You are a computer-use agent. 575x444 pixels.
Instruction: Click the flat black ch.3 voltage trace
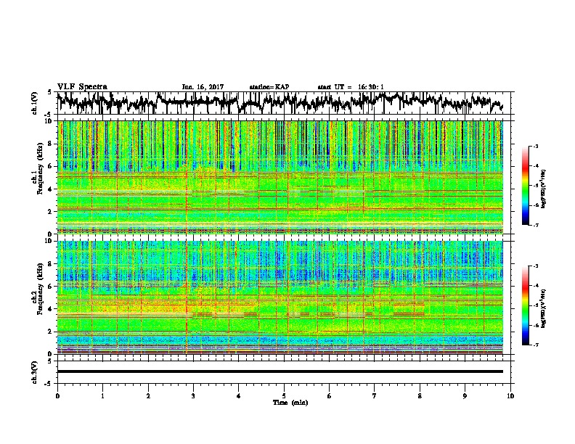pyautogui.click(x=280, y=371)
